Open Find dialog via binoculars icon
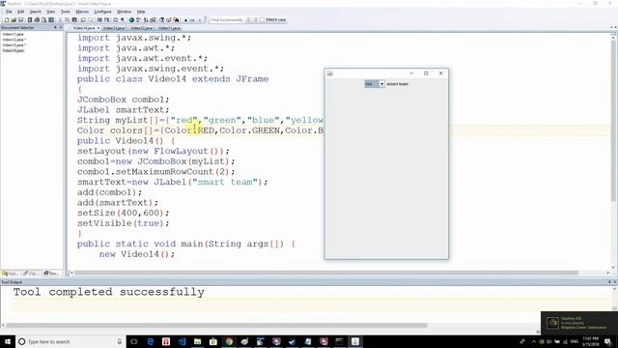The height and width of the screenshot is (348, 618). [162, 19]
